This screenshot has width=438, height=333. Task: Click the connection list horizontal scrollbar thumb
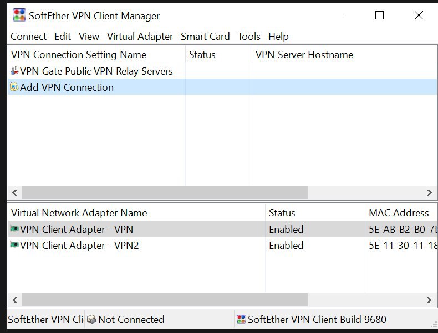point(165,192)
